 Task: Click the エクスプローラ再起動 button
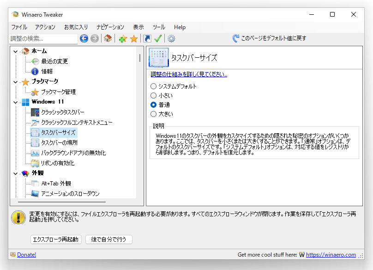tap(56, 239)
